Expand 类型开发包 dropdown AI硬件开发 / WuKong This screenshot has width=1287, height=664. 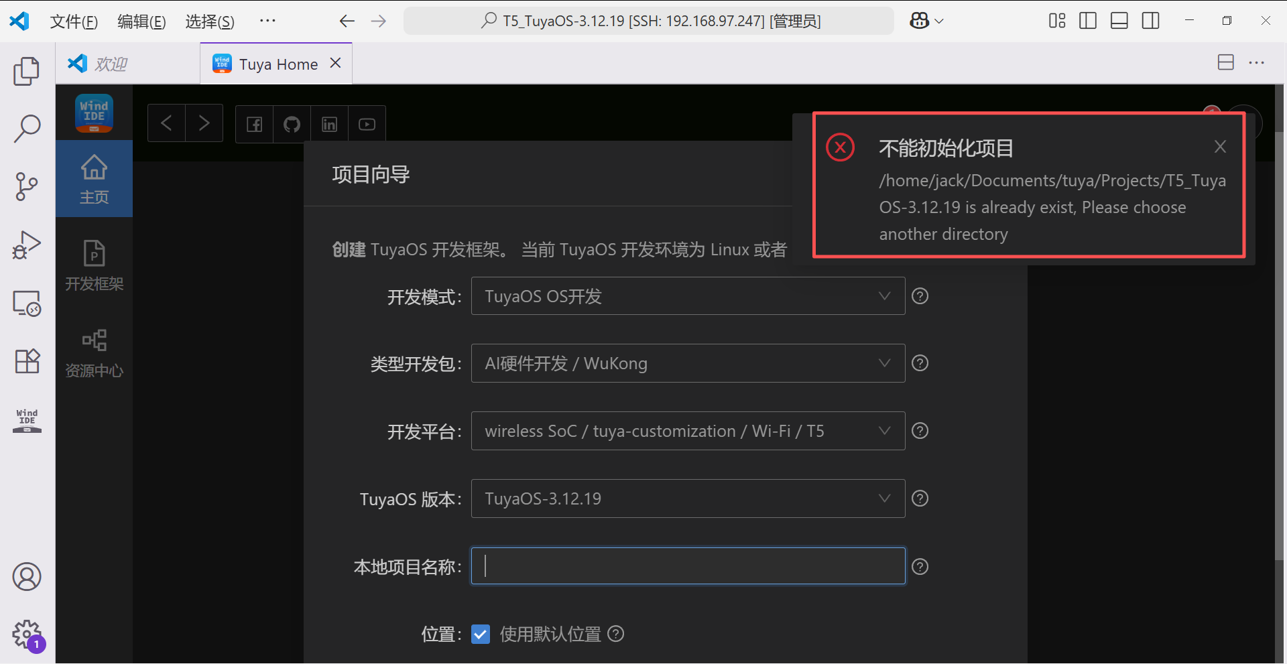coord(688,363)
